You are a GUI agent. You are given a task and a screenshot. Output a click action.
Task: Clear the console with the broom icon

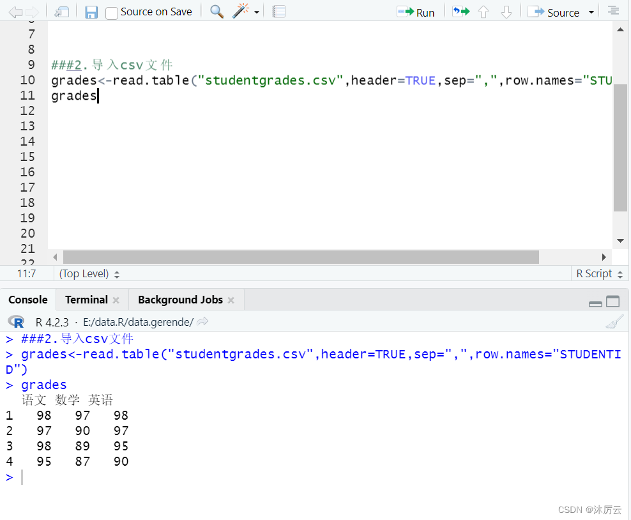pos(614,321)
